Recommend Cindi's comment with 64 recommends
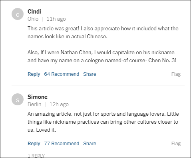The image size is (191, 158). (x=62, y=74)
